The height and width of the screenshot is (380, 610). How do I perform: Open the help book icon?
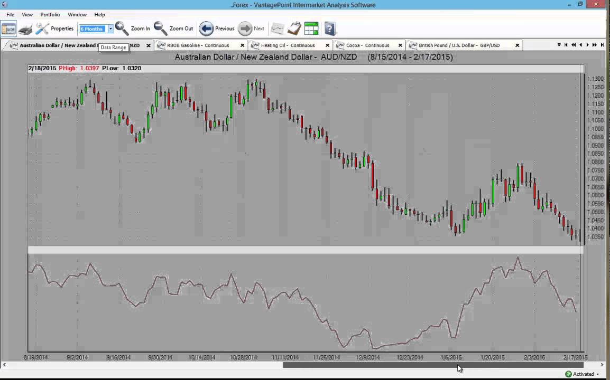(330, 28)
